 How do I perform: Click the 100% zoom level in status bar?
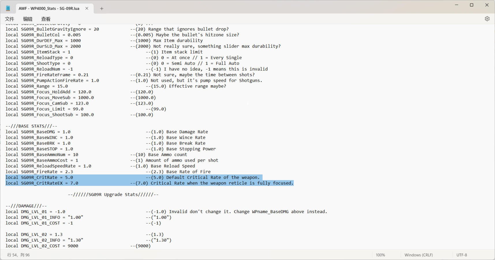click(380, 255)
